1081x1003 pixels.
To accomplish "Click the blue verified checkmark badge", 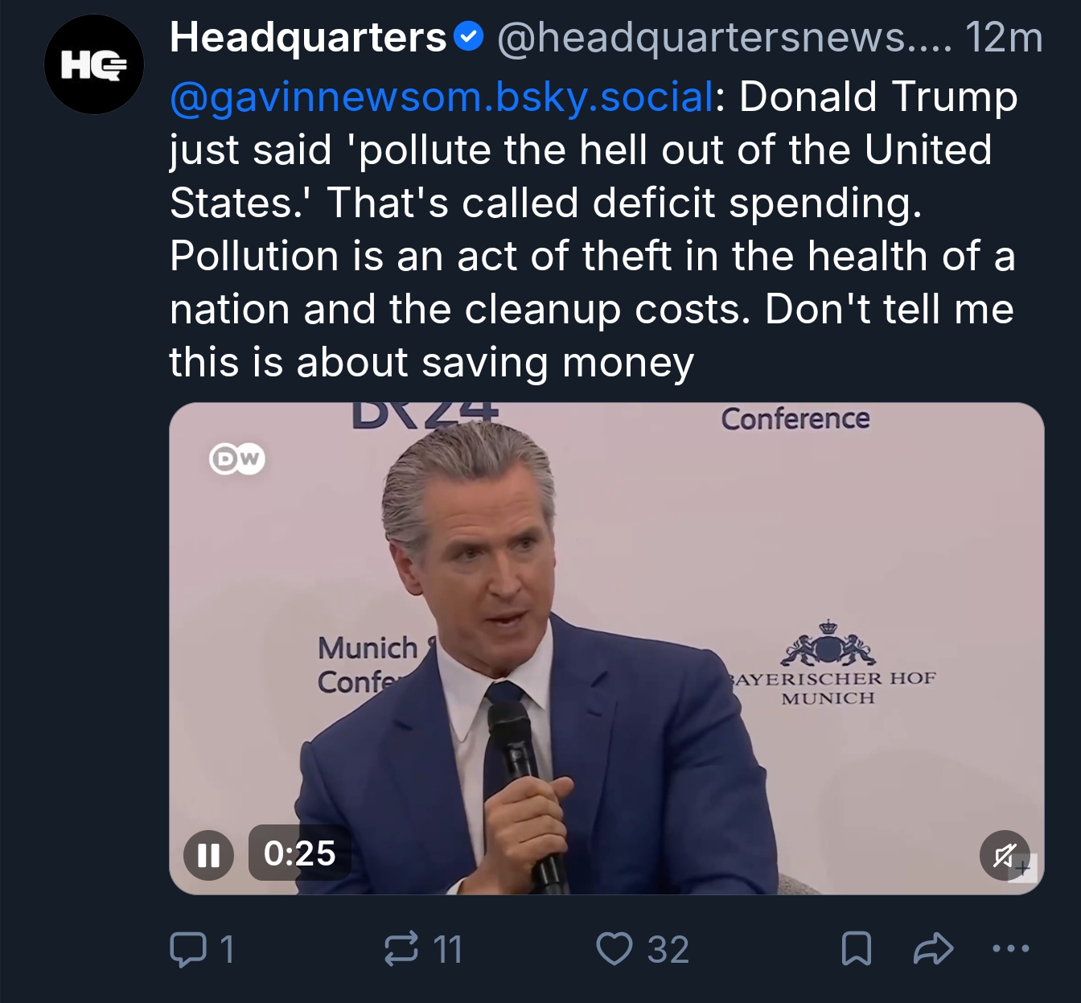I will (468, 37).
